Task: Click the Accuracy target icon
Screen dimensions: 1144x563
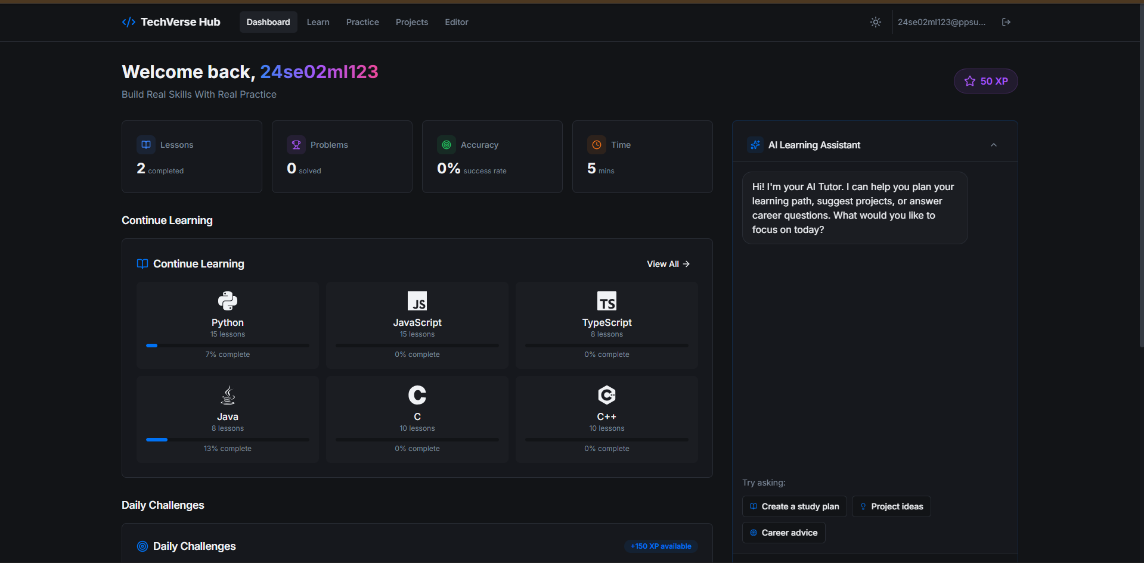Action: [x=447, y=144]
